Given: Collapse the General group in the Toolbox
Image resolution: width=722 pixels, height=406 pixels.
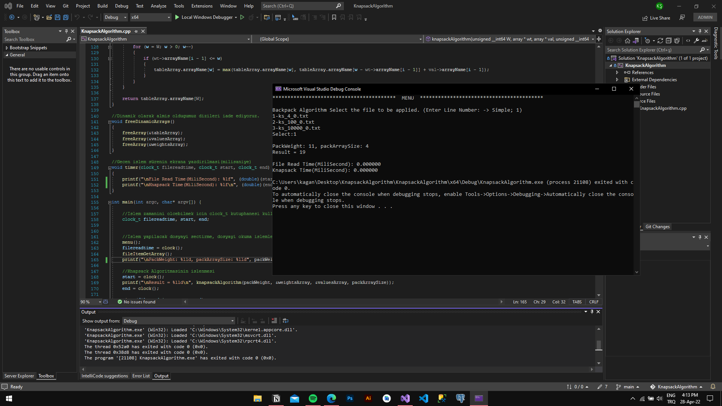Looking at the screenshot, I should (7, 55).
